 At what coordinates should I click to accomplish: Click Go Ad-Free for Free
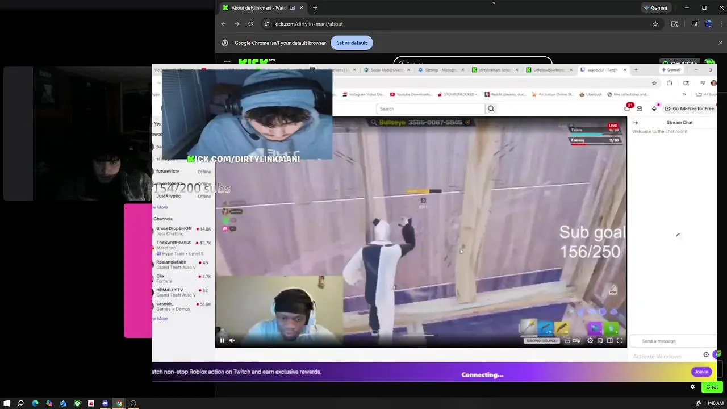690,108
